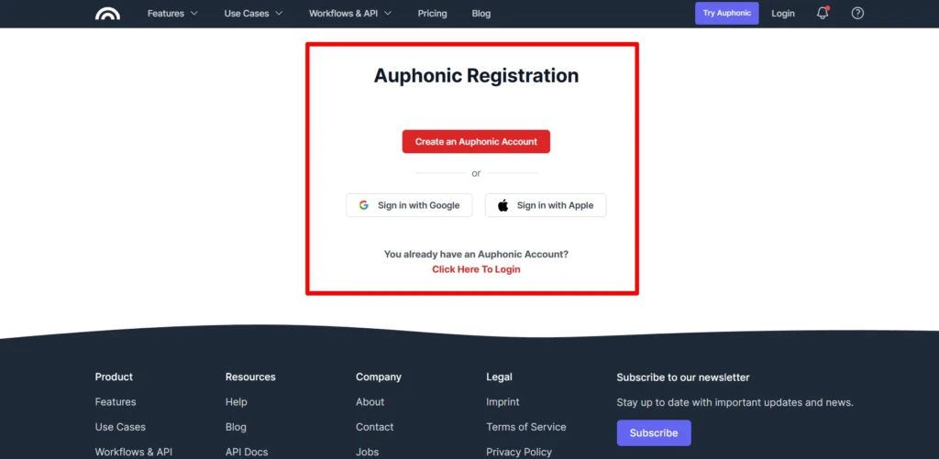This screenshot has height=459, width=939.
Task: Open the Contact footer link
Action: [x=374, y=427]
